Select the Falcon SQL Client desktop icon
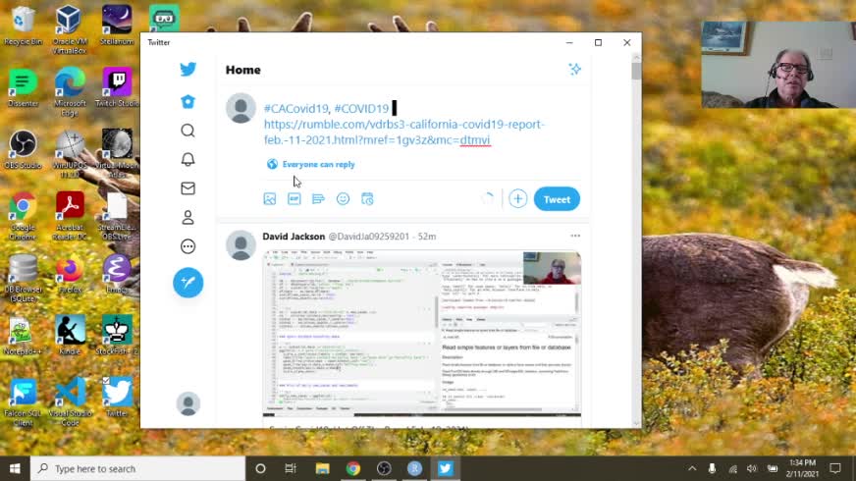Image resolution: width=856 pixels, height=481 pixels. tap(23, 402)
